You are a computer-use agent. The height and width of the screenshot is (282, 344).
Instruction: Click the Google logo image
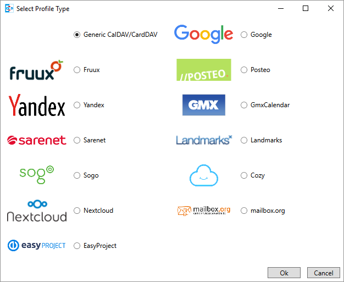pyautogui.click(x=203, y=34)
